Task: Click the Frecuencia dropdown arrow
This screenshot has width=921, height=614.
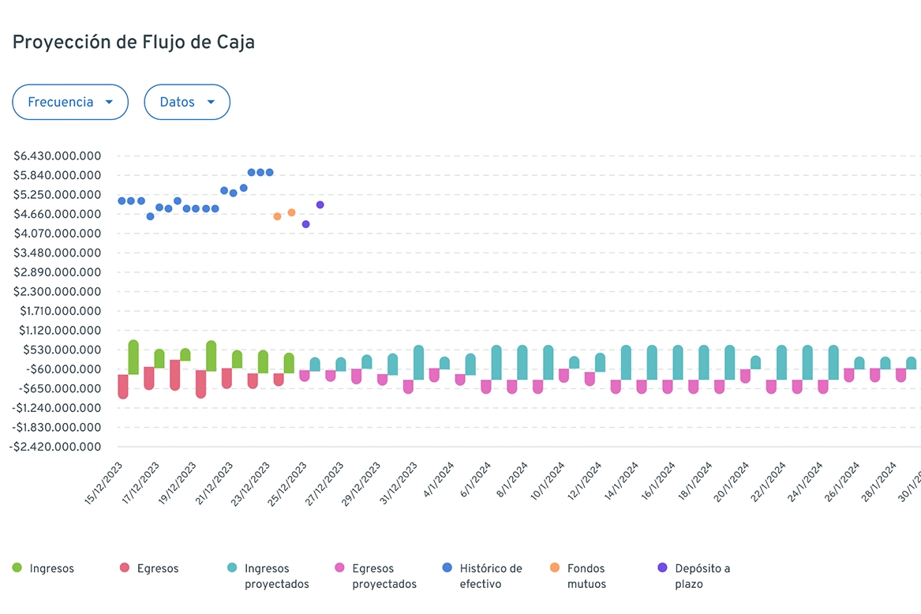Action: pyautogui.click(x=110, y=103)
